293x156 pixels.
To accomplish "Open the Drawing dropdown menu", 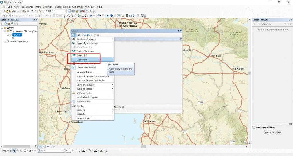I will click(7, 151).
